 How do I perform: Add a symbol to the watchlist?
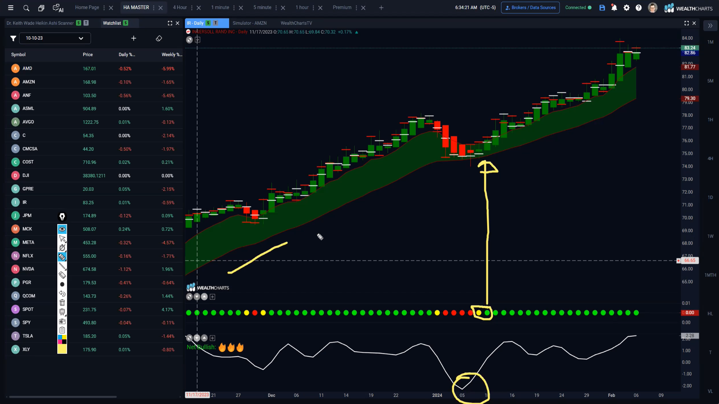coord(134,38)
